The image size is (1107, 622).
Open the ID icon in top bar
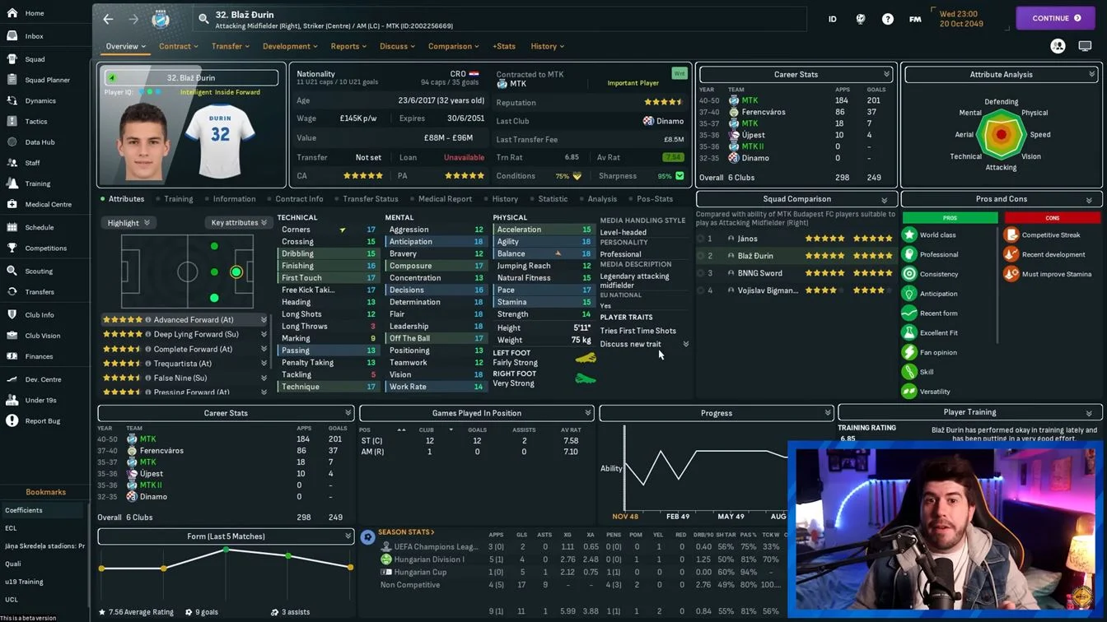(832, 18)
